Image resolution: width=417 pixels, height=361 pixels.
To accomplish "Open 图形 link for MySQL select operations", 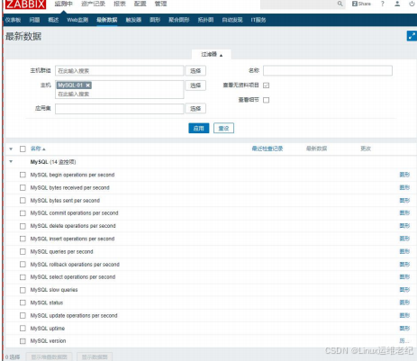I will pos(404,277).
